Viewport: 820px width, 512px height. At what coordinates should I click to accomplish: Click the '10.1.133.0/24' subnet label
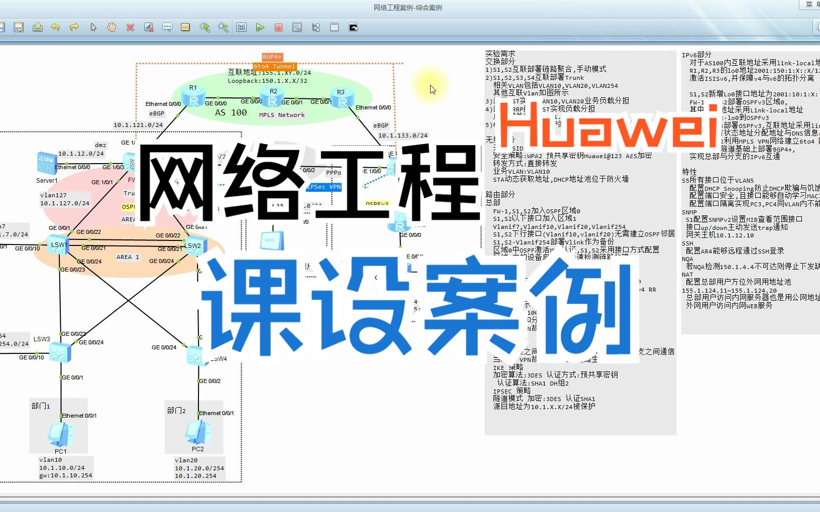[403, 136]
